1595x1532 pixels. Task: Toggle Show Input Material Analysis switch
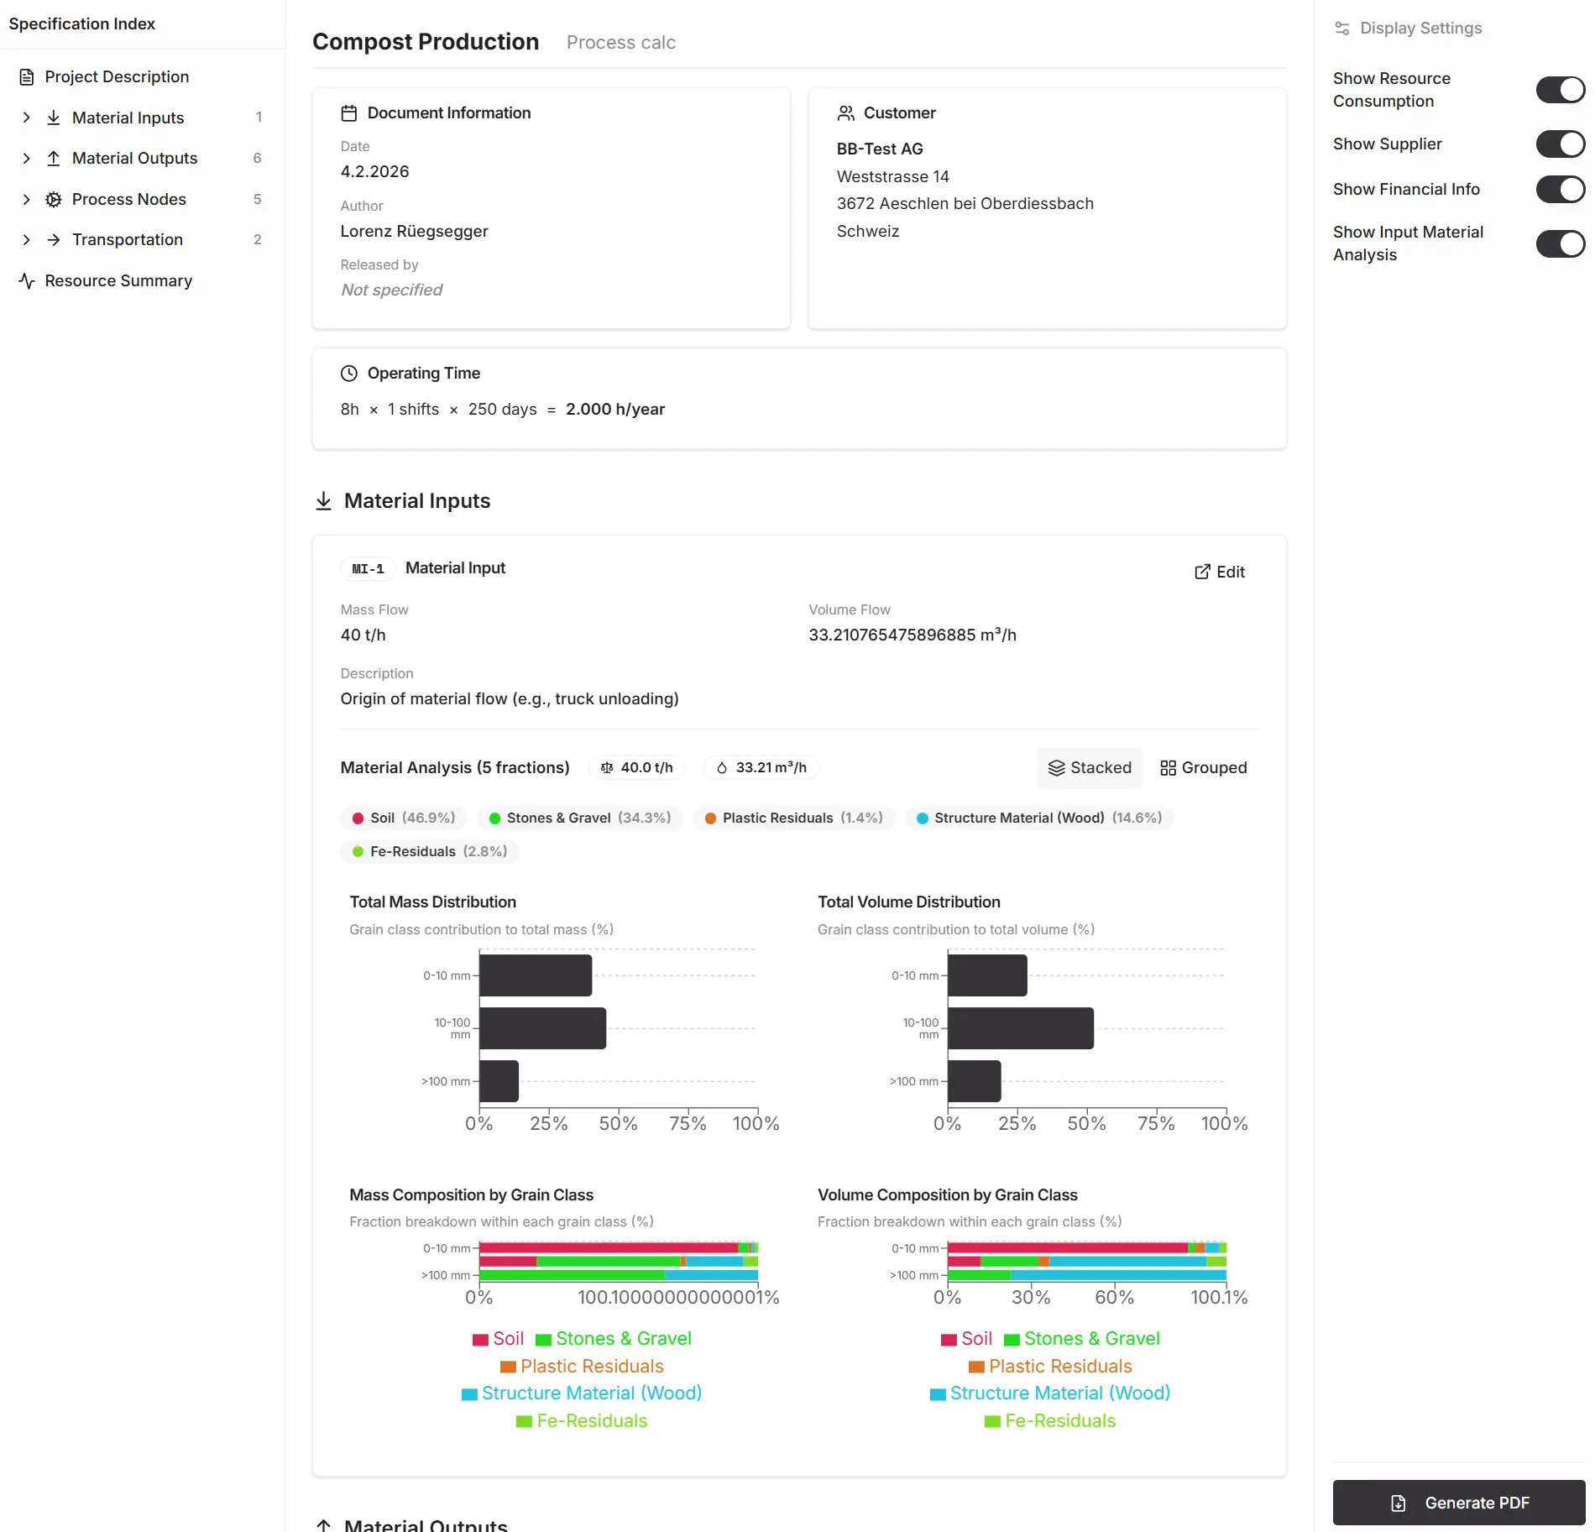1560,244
